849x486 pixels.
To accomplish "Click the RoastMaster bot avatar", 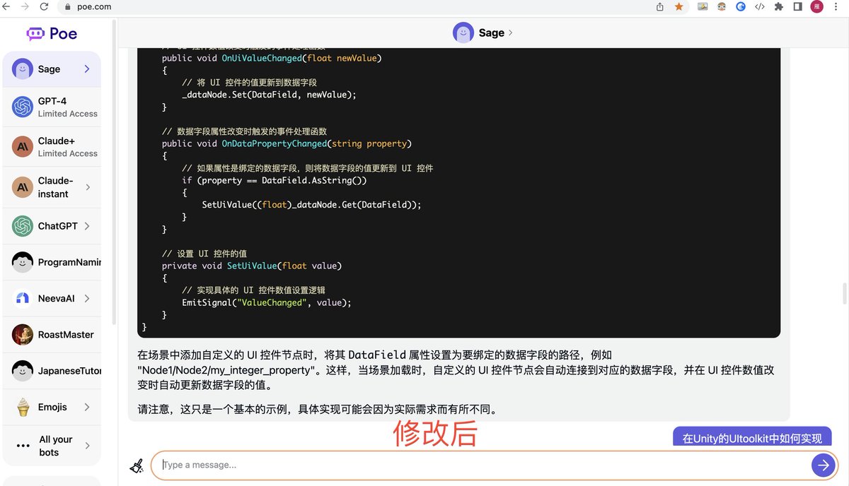I will pyautogui.click(x=23, y=334).
